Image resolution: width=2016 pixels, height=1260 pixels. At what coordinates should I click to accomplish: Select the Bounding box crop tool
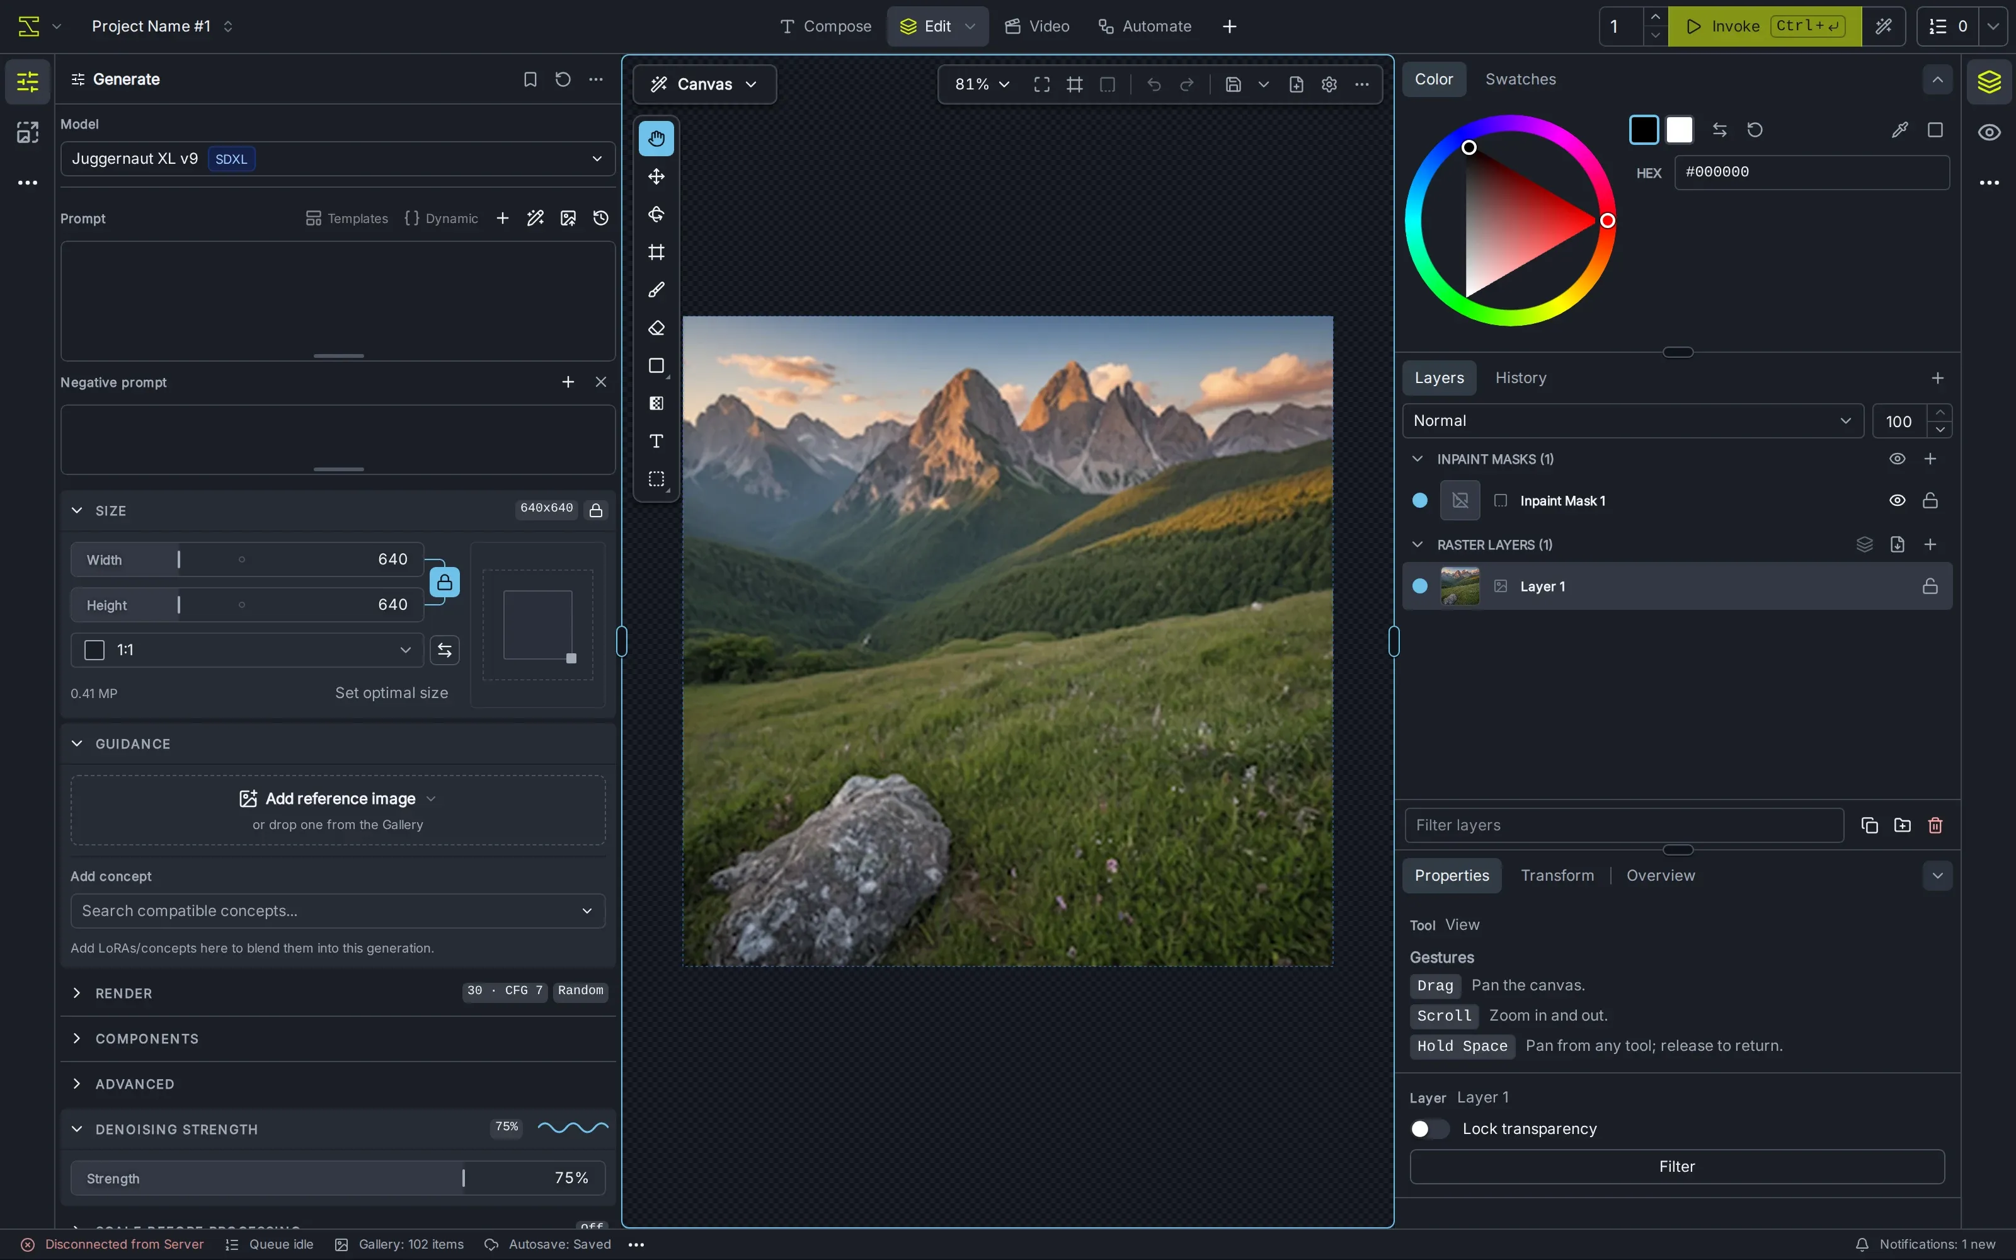(x=656, y=253)
